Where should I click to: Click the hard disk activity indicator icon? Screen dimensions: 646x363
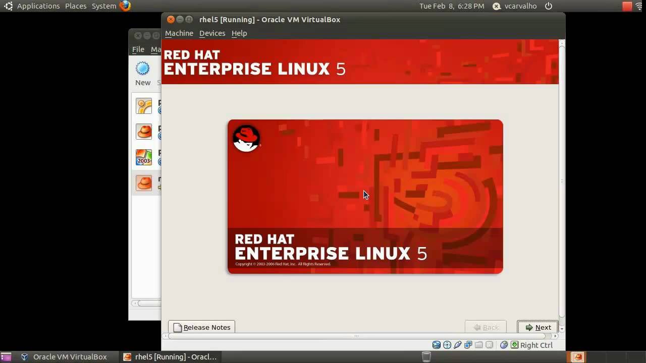pyautogui.click(x=437, y=345)
